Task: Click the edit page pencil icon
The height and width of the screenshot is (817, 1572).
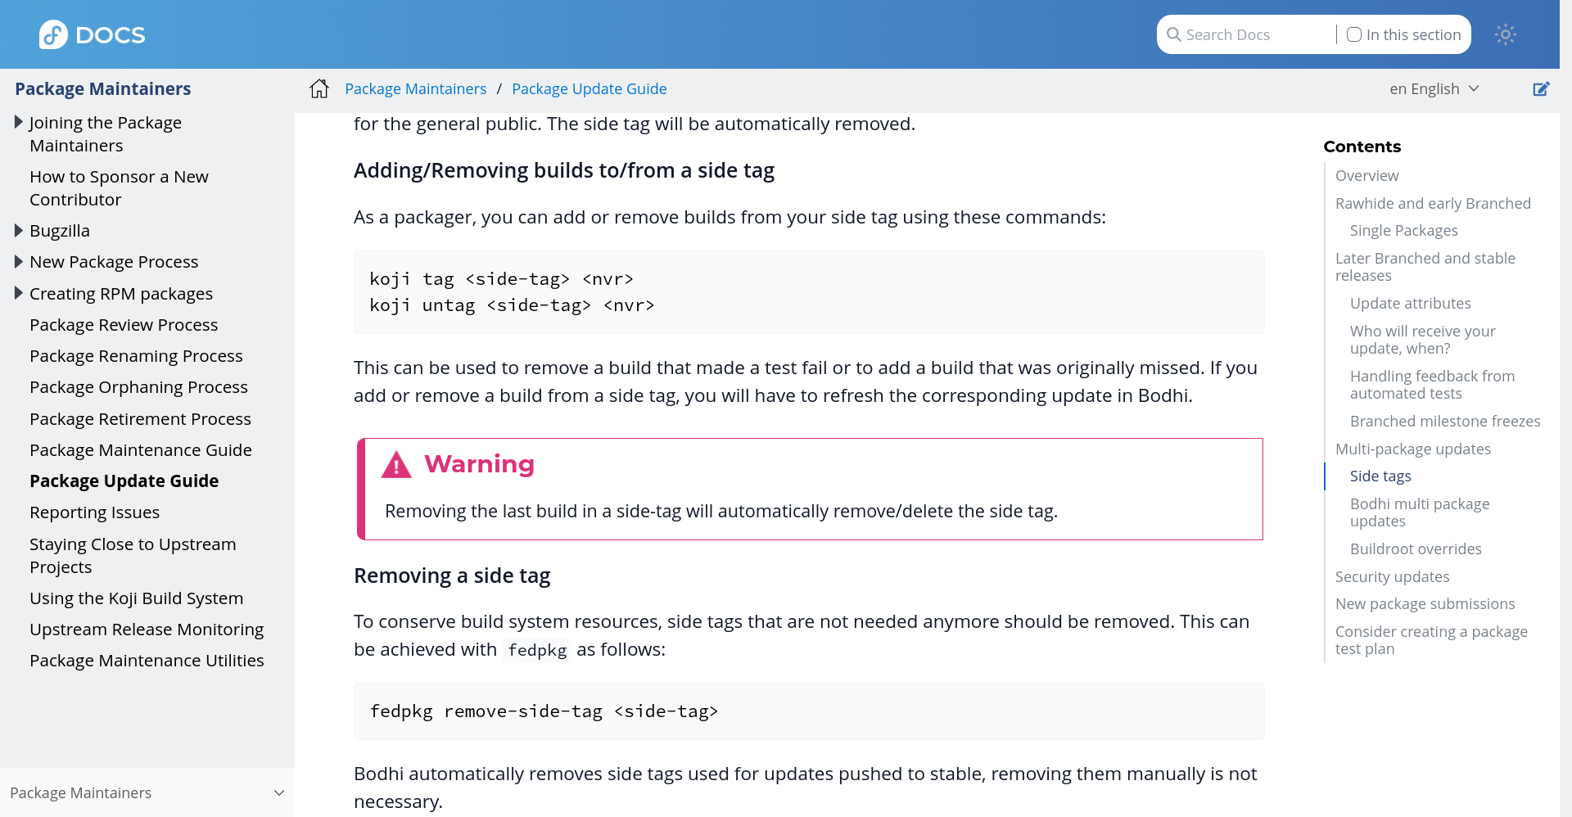Action: click(x=1541, y=88)
